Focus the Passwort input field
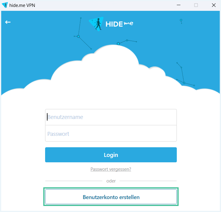Image resolution: width=221 pixels, height=212 pixels. 111,133
